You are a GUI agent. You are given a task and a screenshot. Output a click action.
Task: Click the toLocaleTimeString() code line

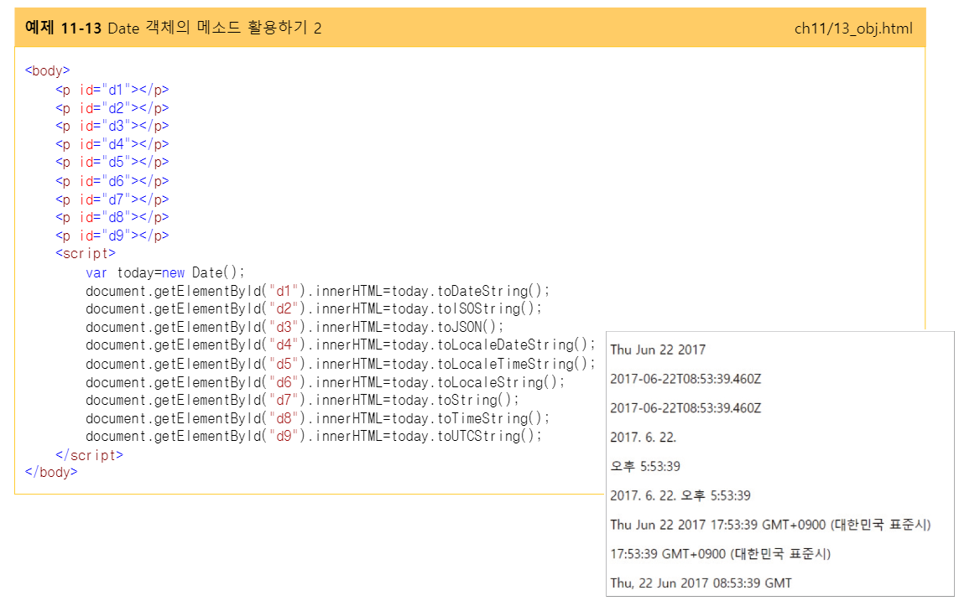tap(340, 364)
